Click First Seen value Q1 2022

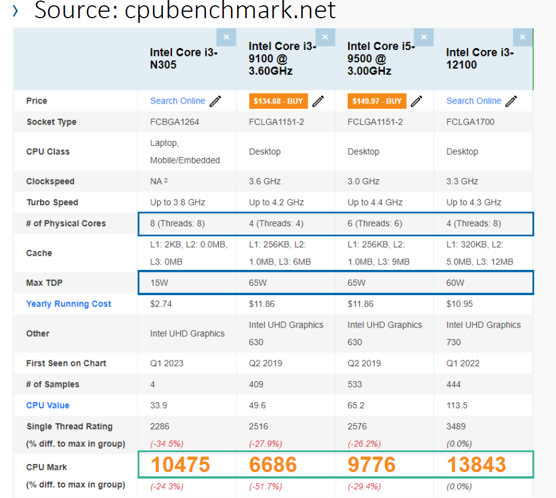pyautogui.click(x=462, y=363)
